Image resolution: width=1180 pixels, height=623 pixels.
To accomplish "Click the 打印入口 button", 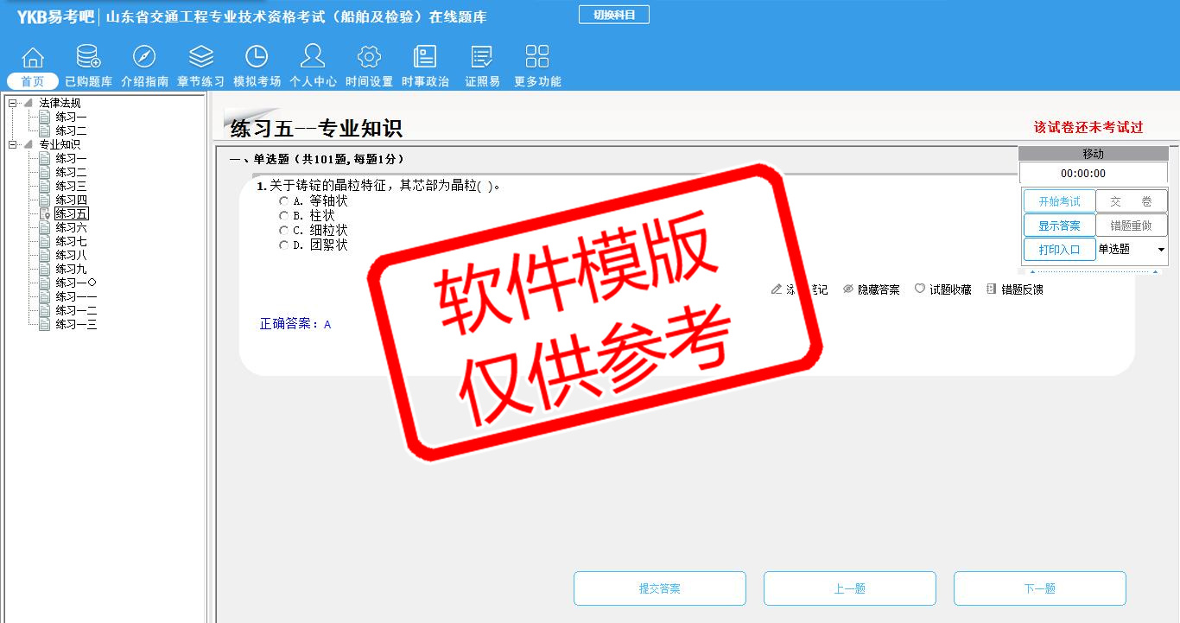I will coord(1059,250).
